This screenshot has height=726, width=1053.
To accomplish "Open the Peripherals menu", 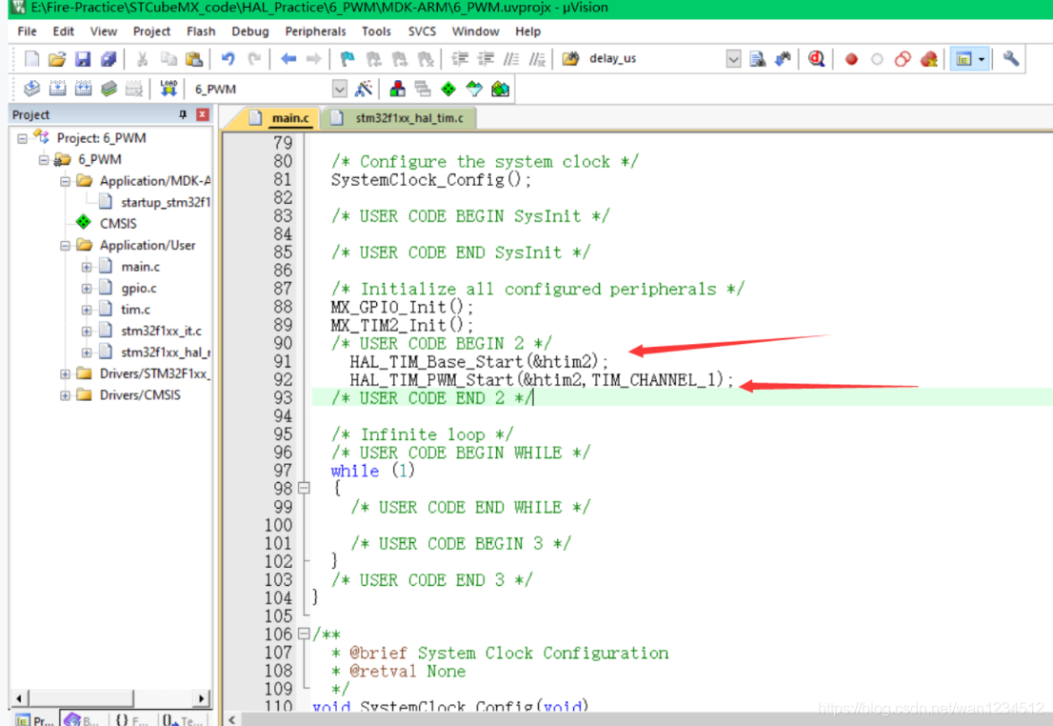I will (315, 31).
